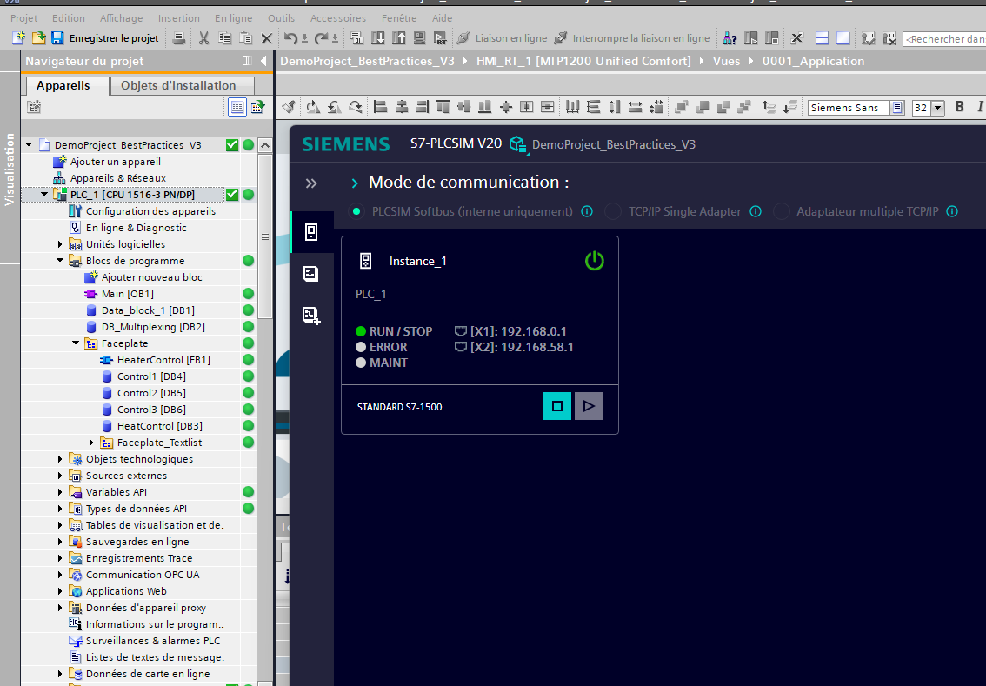Click the Cut scissors icon
Image resolution: width=986 pixels, height=686 pixels.
point(203,38)
